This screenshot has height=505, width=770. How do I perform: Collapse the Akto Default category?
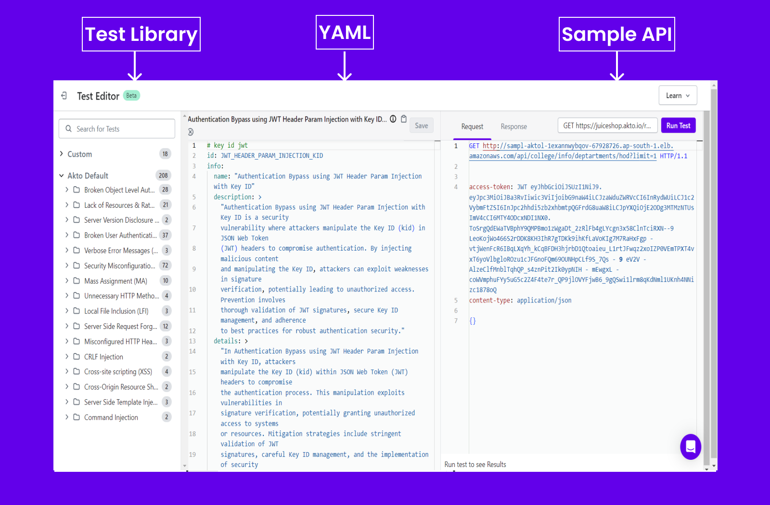(61, 176)
